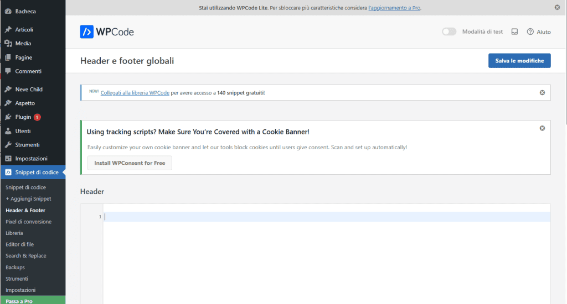The width and height of the screenshot is (567, 304).
Task: Click the Bacheca dashboard icon
Action: pos(8,12)
